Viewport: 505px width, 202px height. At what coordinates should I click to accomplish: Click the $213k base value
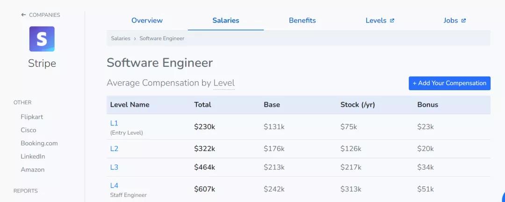(x=274, y=167)
